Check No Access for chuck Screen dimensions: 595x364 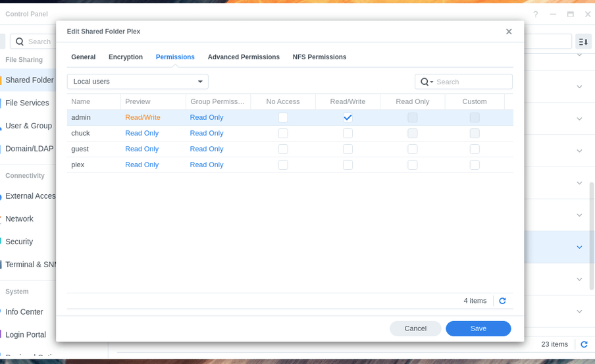(283, 133)
